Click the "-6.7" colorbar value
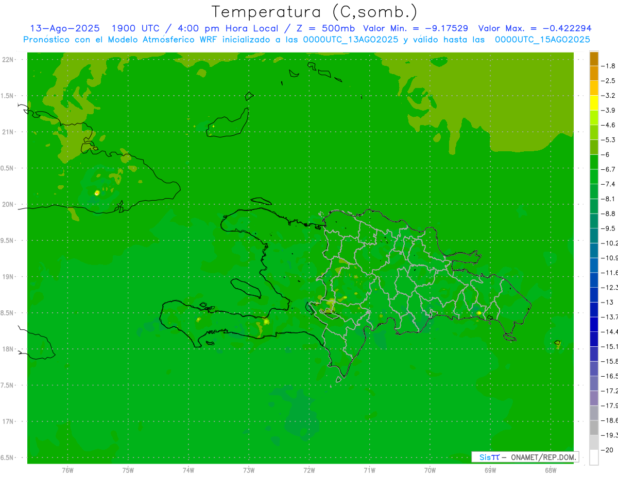This screenshot has height=477, width=618. 608,169
